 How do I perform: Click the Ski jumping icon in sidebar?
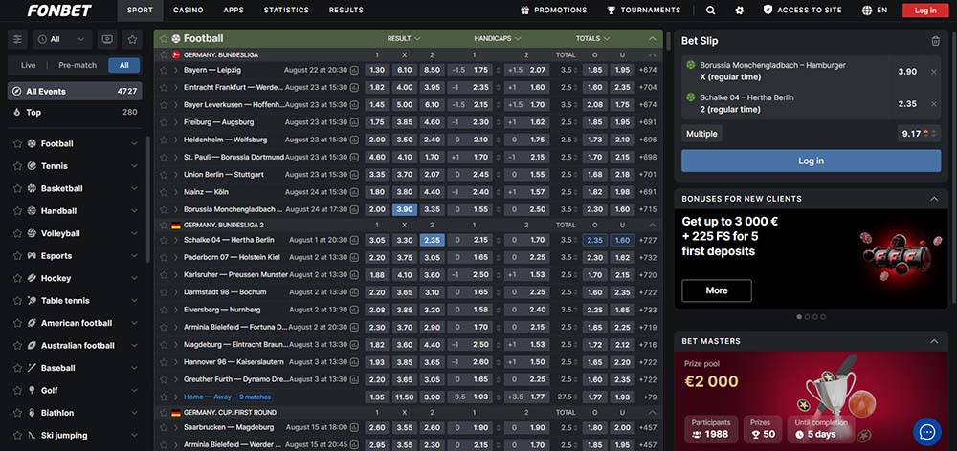tap(32, 435)
